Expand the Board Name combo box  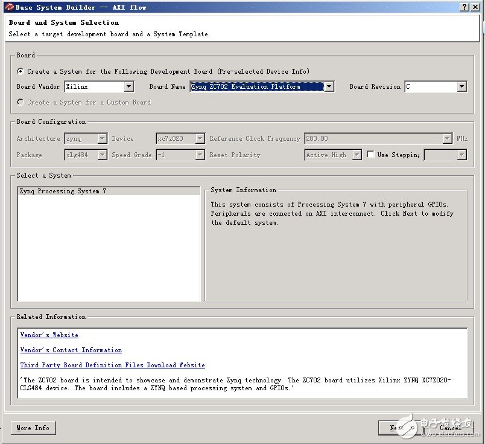coord(329,87)
